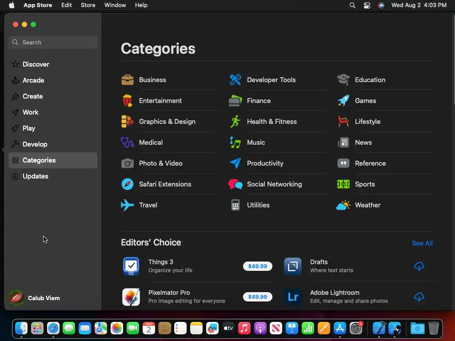
Task: Click the Things 3 app icon
Action: 131,266
